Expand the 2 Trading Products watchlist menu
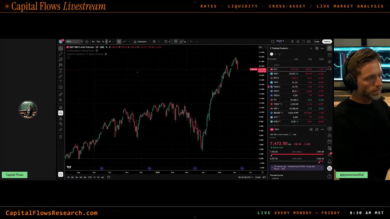Screen dimensions: 390x219 [x=280, y=48]
